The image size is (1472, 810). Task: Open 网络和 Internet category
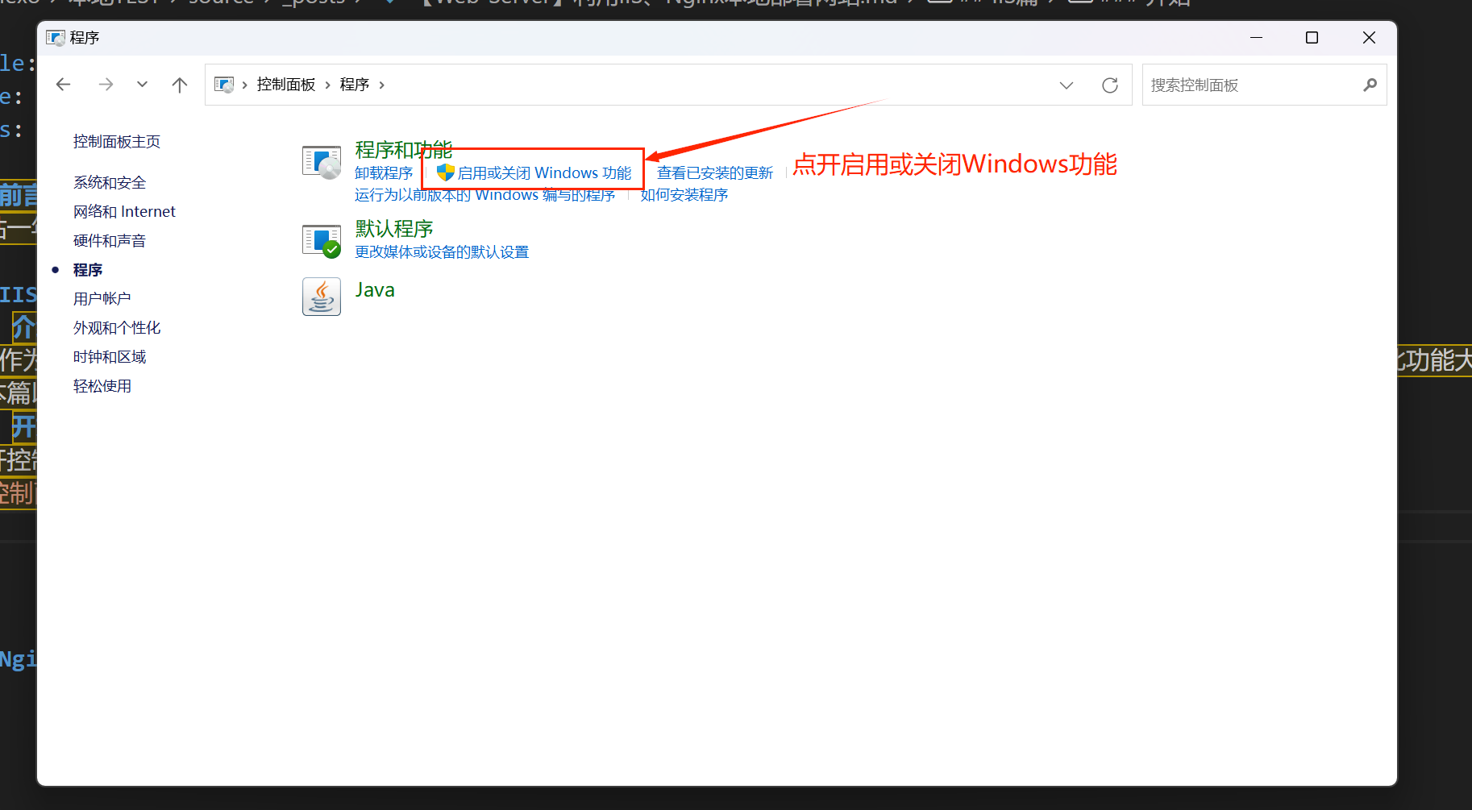coord(124,212)
